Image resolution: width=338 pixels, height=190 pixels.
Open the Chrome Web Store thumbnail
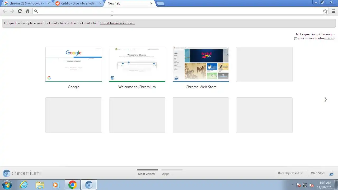(201, 64)
